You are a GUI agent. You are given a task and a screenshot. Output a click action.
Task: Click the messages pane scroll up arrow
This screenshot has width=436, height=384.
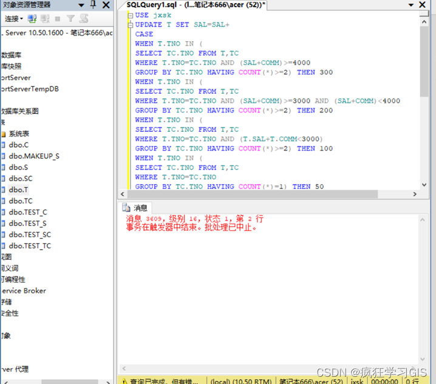[423, 220]
